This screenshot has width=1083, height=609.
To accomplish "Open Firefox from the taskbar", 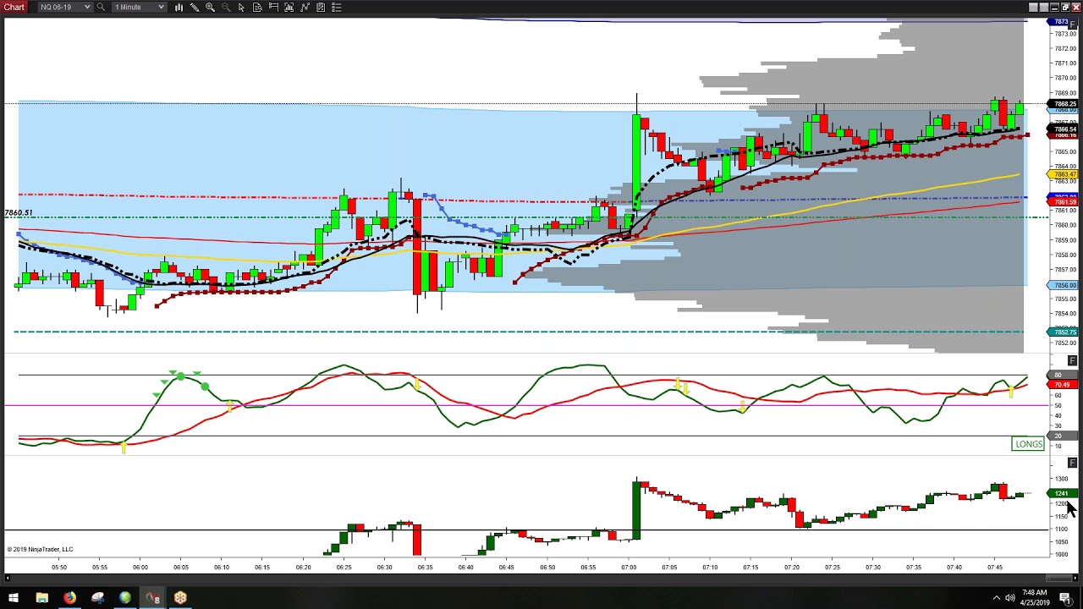I will (x=69, y=599).
